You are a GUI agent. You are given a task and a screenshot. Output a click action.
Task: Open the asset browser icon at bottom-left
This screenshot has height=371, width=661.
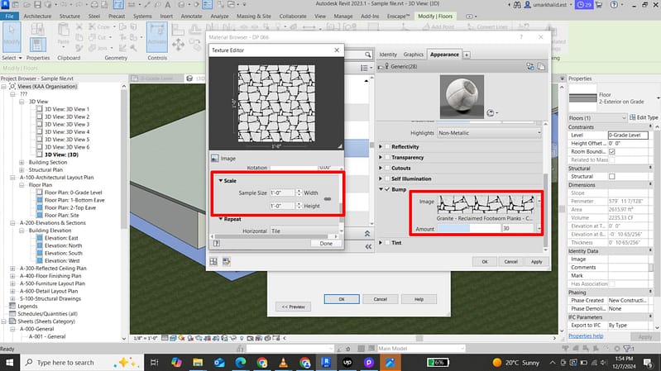pos(213,261)
